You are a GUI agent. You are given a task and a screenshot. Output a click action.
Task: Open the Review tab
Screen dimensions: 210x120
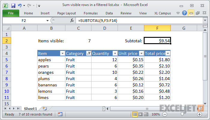[x=126, y=13]
